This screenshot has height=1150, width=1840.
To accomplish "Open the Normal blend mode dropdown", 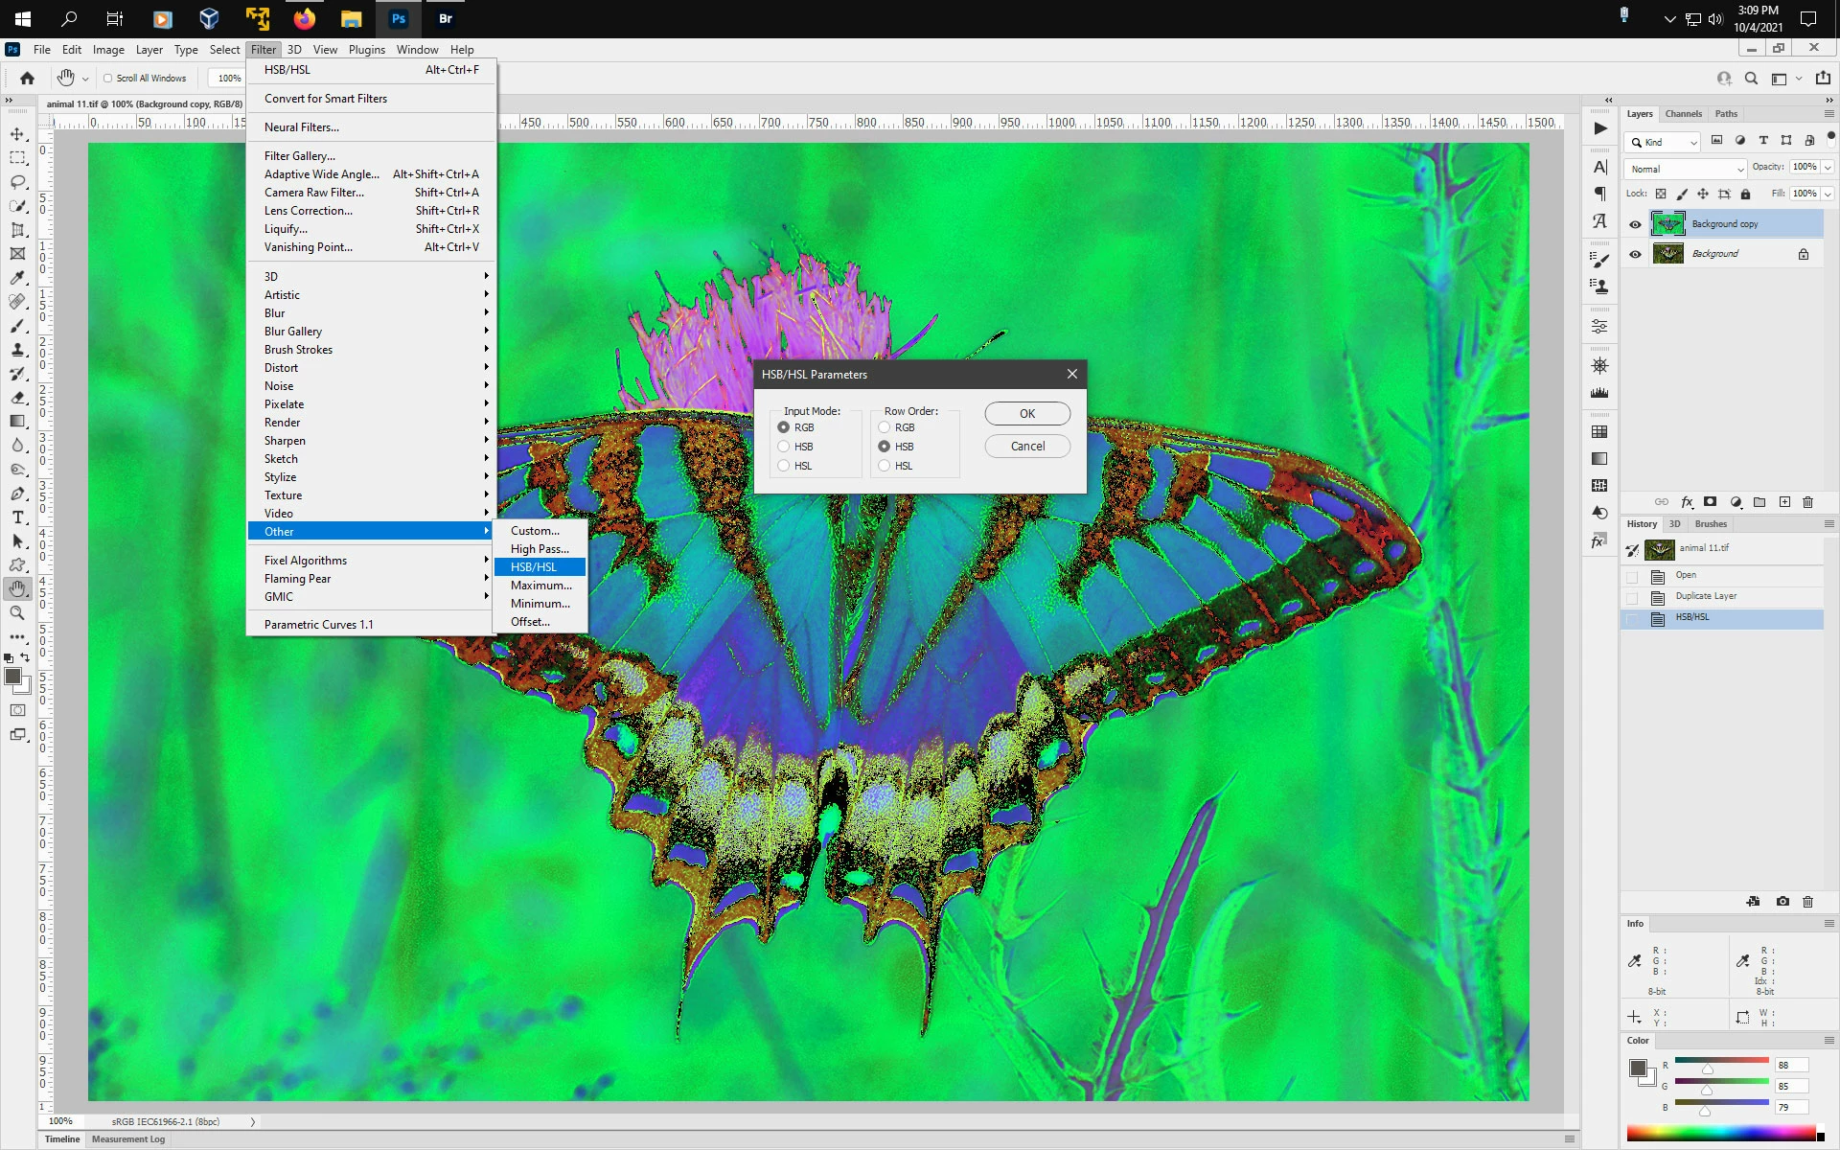I will click(x=1686, y=169).
